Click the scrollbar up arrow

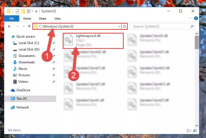pos(197,34)
